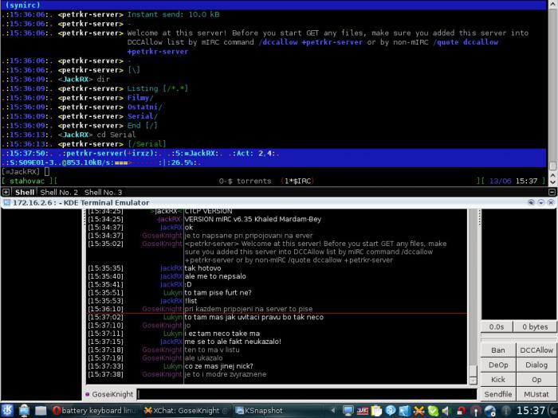Click the Sendfile button
The image size is (558, 418).
(x=498, y=394)
